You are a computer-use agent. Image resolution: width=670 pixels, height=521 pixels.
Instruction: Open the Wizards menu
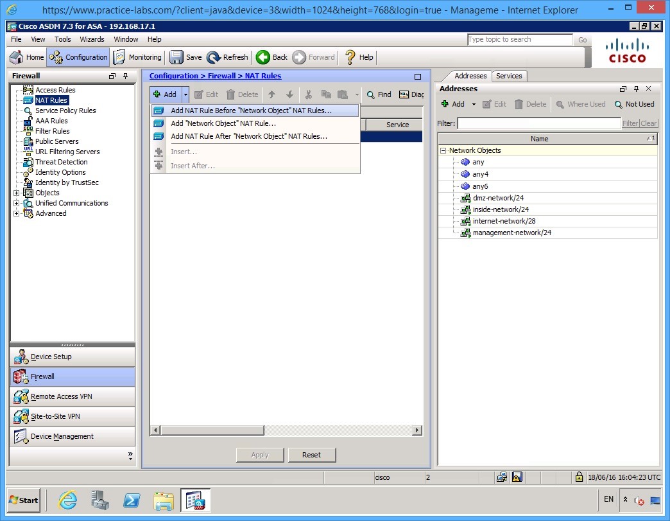[92, 39]
